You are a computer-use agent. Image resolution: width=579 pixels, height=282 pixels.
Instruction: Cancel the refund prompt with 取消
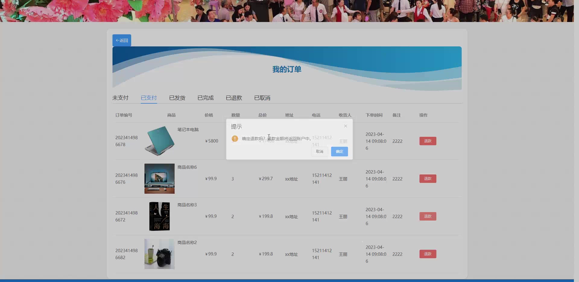click(x=320, y=152)
